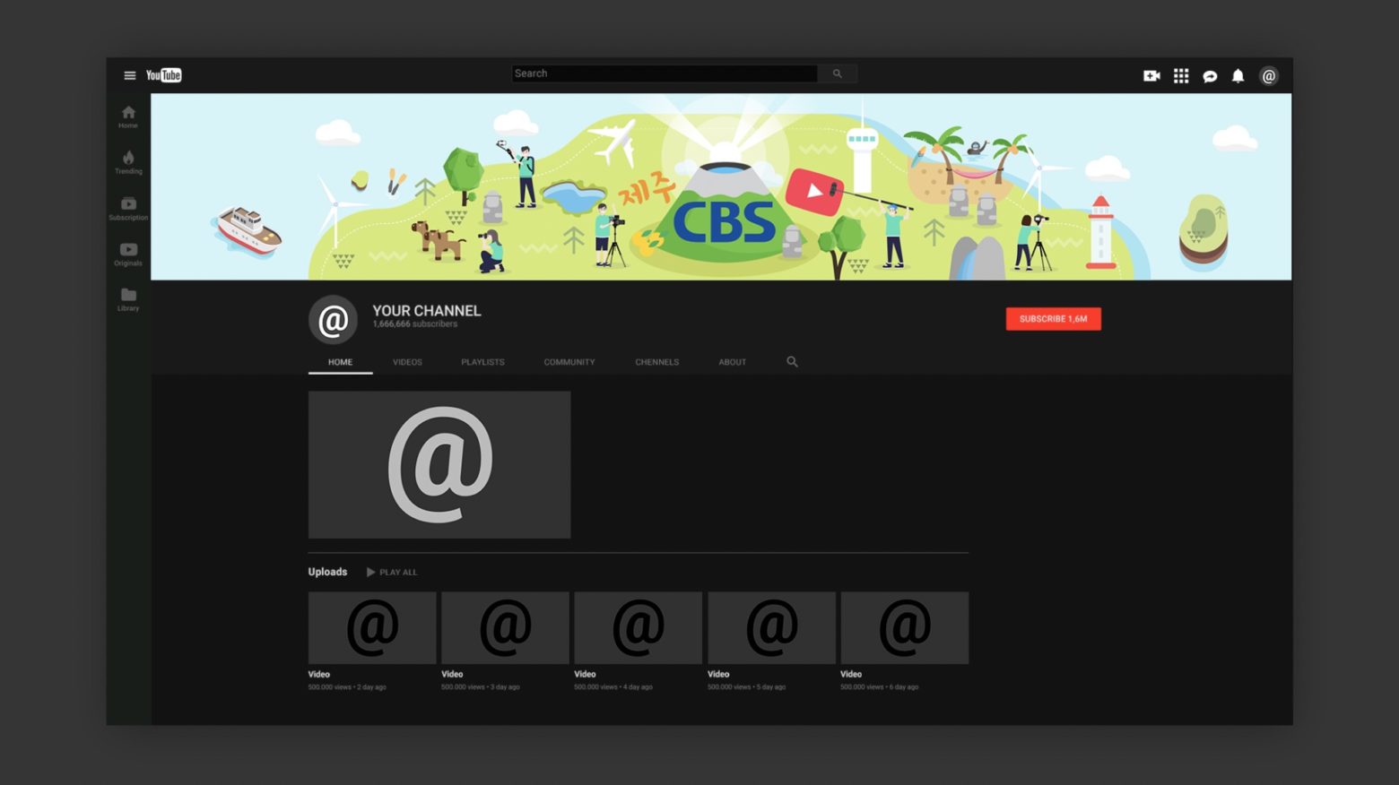Click the search magnifier button
1399x785 pixels.
click(837, 73)
